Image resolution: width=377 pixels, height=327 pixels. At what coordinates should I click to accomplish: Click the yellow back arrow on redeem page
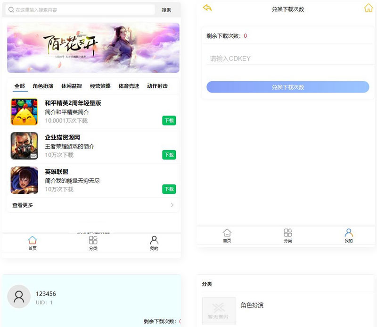click(207, 8)
